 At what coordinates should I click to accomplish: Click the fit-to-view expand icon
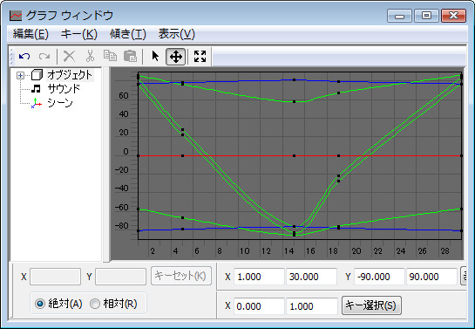coord(200,57)
